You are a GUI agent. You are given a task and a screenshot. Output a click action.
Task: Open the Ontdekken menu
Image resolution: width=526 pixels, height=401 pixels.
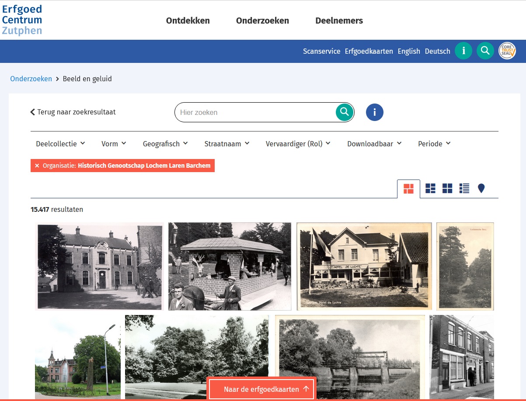[188, 21]
